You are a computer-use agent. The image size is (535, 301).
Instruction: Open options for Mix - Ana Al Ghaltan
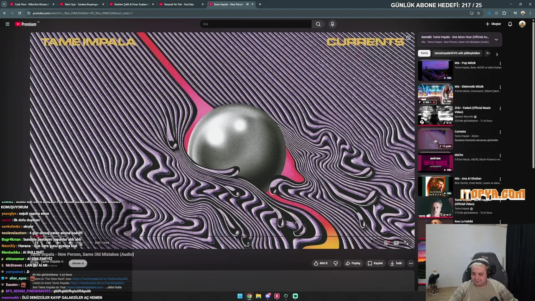point(500,179)
